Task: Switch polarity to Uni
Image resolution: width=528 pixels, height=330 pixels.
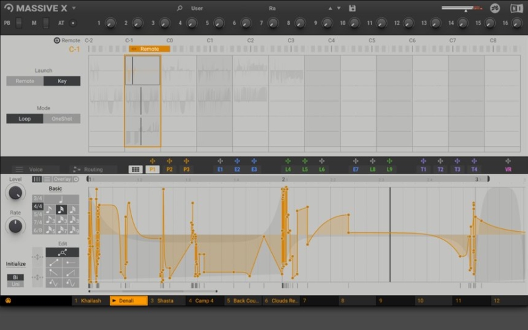Action: (15, 284)
